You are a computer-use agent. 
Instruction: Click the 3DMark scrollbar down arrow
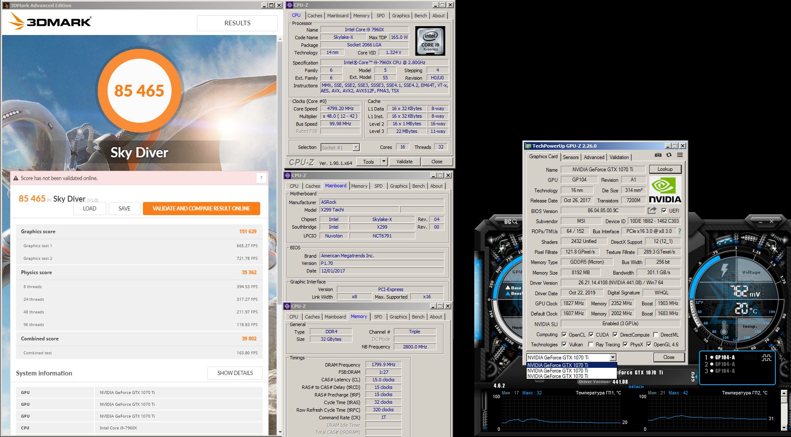pyautogui.click(x=280, y=432)
